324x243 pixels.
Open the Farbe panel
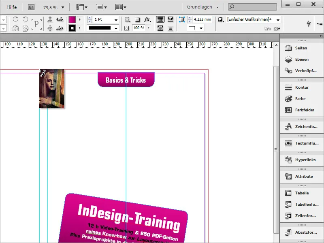coord(302,99)
